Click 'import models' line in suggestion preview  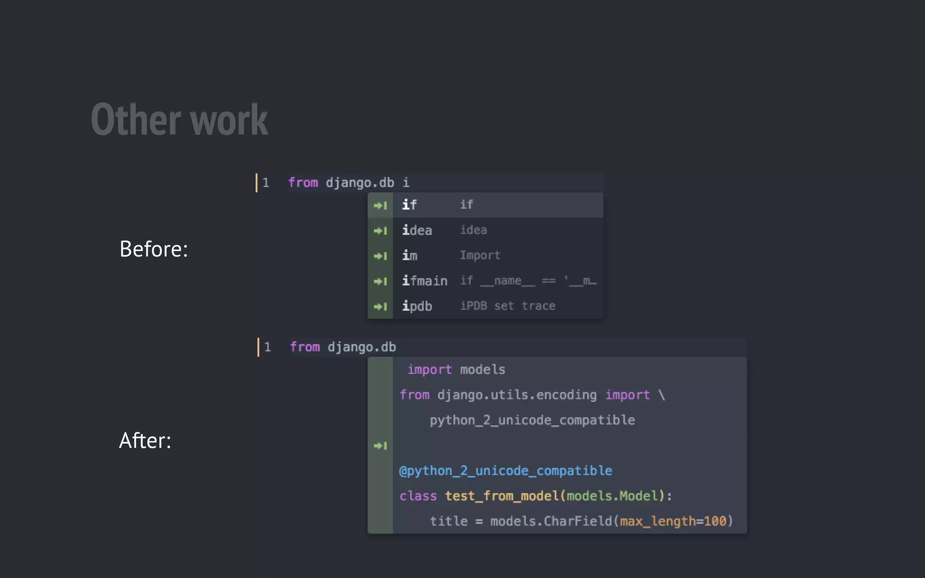(456, 370)
